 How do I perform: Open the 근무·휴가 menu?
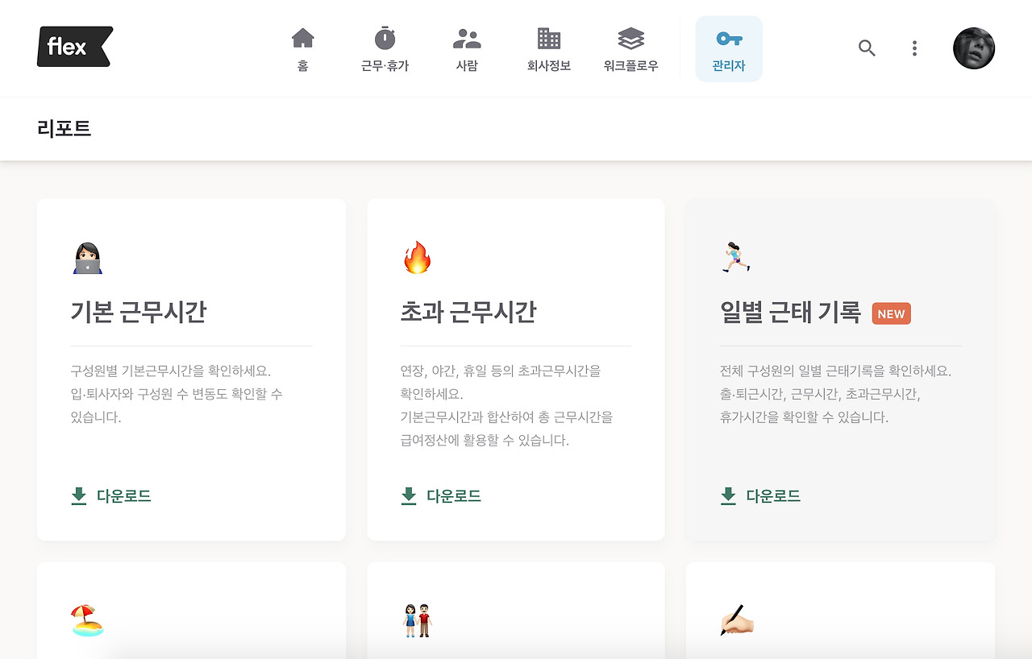point(385,49)
